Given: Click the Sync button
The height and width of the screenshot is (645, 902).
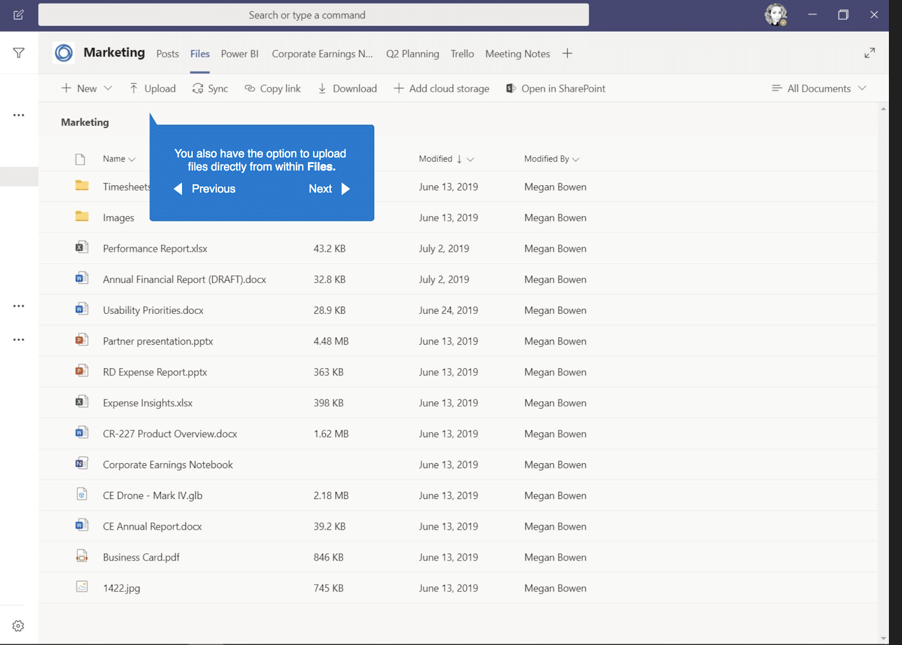Looking at the screenshot, I should pyautogui.click(x=210, y=88).
